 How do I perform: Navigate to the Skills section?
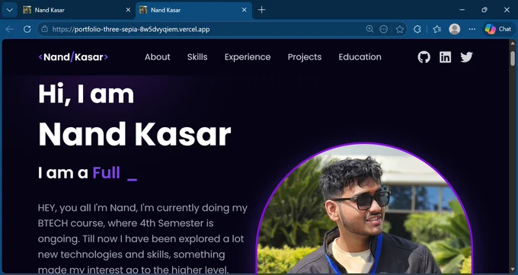197,57
